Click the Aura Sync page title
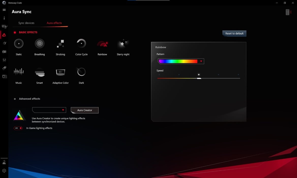The image size is (297, 178). (x=22, y=12)
